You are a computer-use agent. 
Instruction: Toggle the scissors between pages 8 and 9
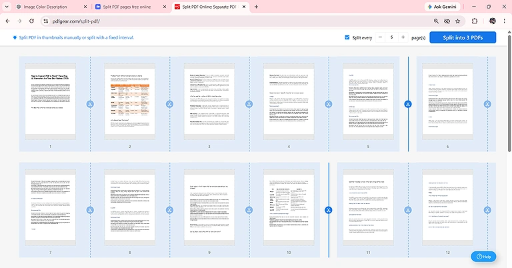point(169,210)
